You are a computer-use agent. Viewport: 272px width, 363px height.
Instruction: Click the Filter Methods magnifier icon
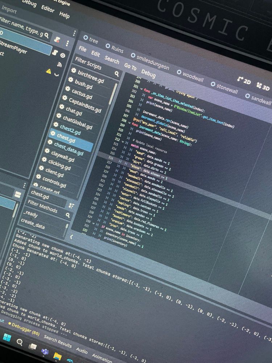coord(68,215)
